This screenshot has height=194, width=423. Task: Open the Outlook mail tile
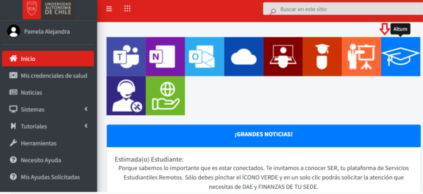click(x=204, y=56)
